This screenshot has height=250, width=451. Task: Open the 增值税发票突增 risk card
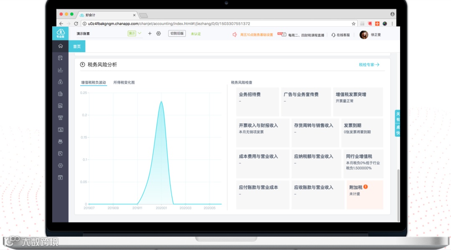(358, 102)
